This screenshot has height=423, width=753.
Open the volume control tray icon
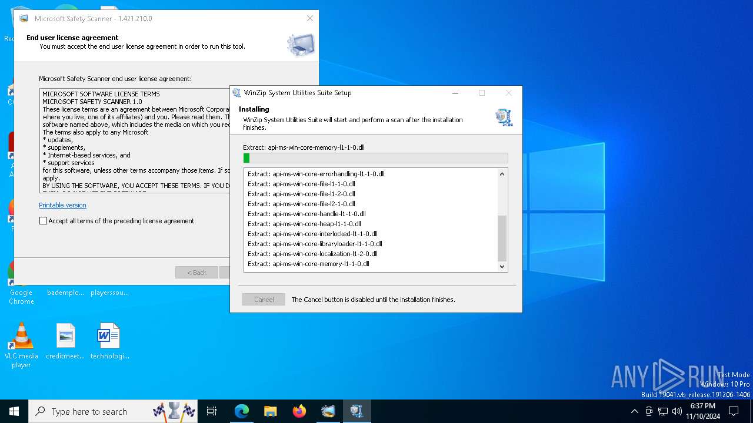pyautogui.click(x=677, y=411)
